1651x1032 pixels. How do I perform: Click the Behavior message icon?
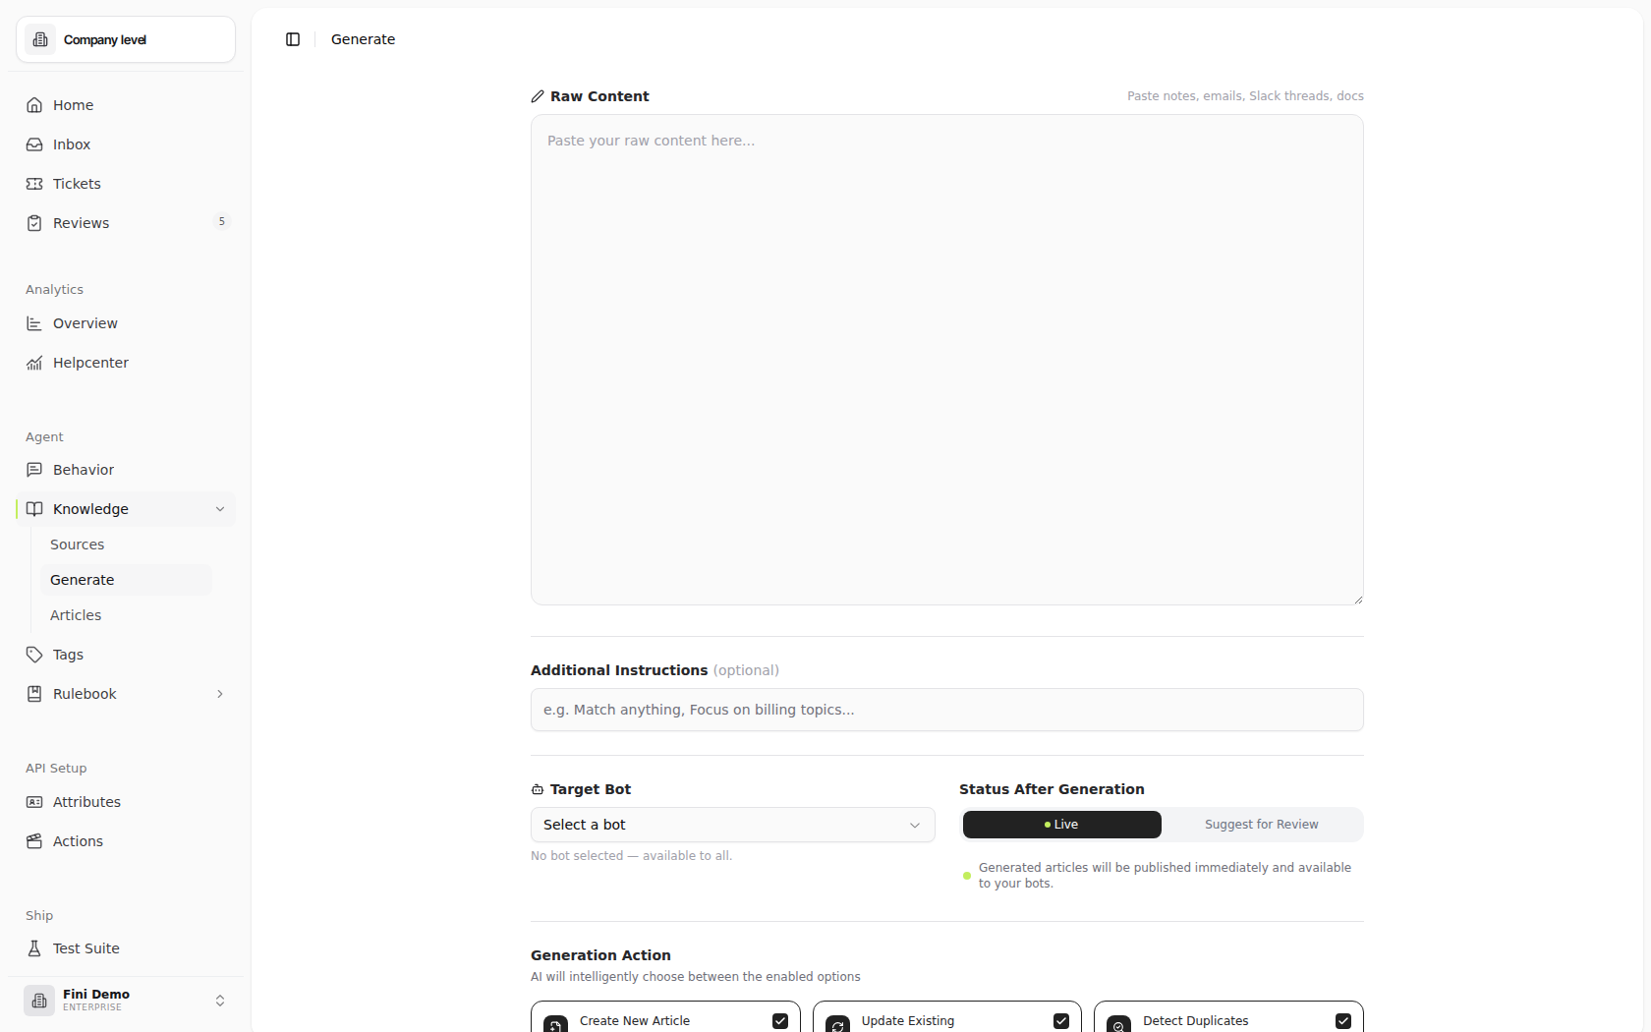pos(34,470)
